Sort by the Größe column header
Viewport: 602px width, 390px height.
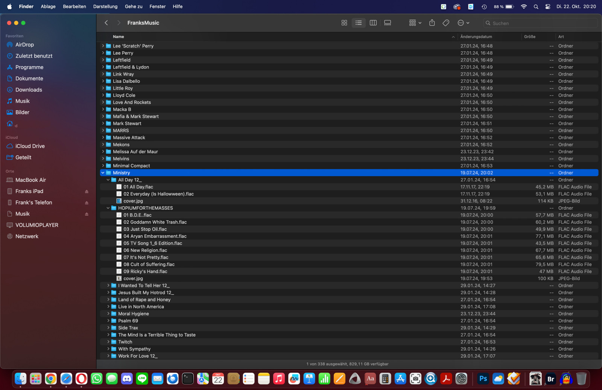(x=529, y=37)
